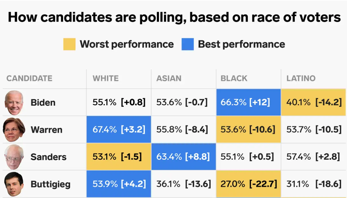347x198 pixels.
Task: Click Biden's face photo
Action: tap(14, 102)
